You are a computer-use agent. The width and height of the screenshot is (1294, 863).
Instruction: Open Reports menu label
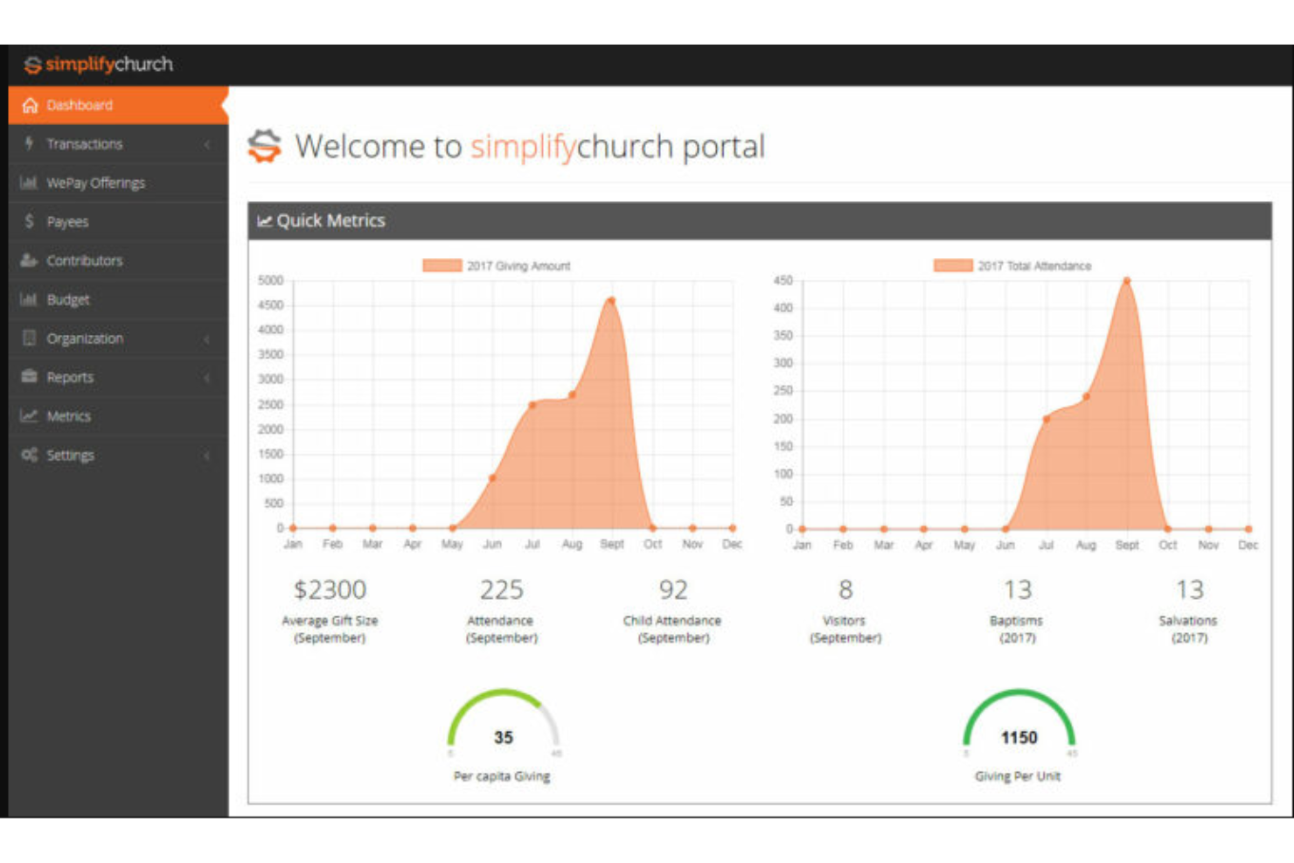pos(70,378)
